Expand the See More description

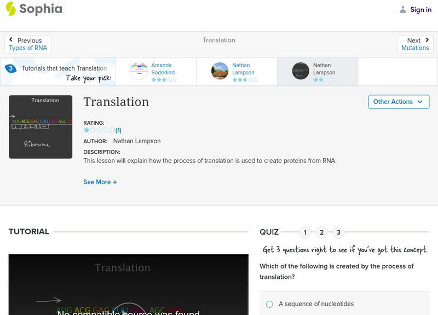pyautogui.click(x=100, y=182)
